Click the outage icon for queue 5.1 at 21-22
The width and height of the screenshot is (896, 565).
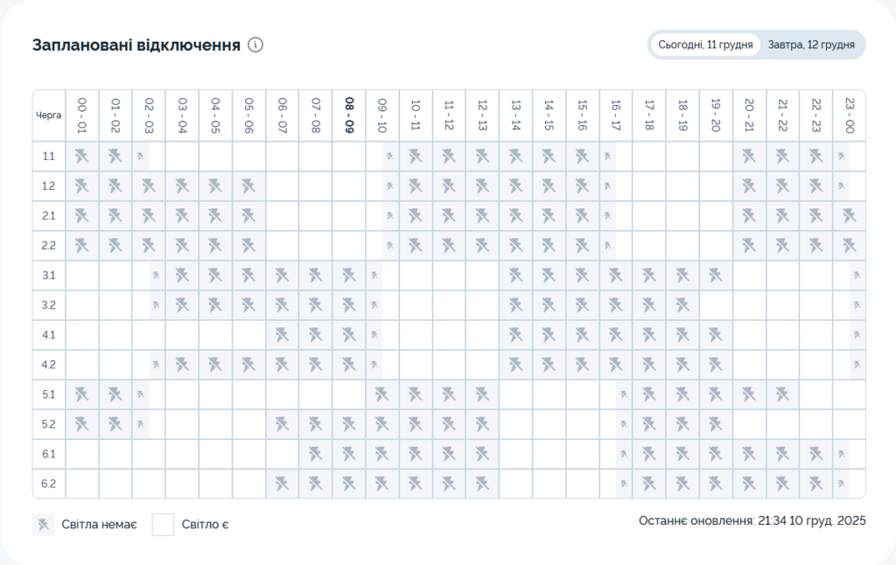coord(782,394)
